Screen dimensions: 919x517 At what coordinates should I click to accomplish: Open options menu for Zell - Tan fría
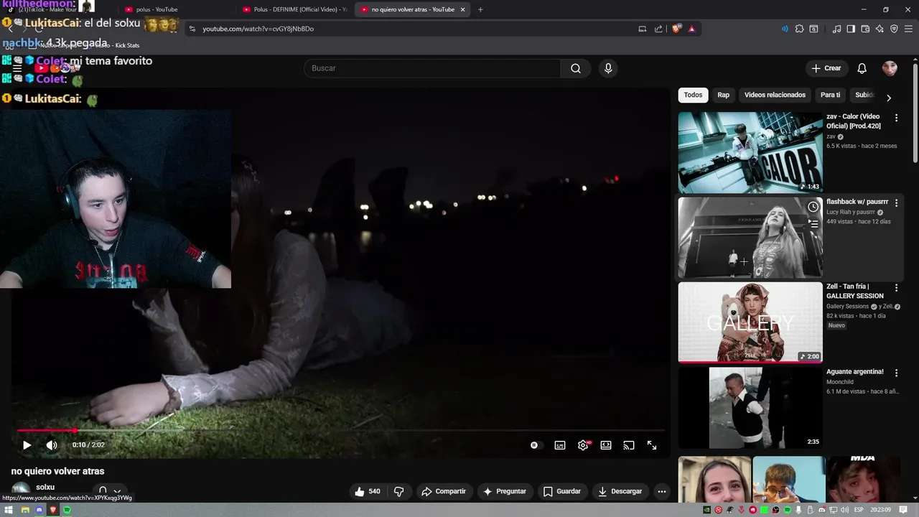(896, 287)
